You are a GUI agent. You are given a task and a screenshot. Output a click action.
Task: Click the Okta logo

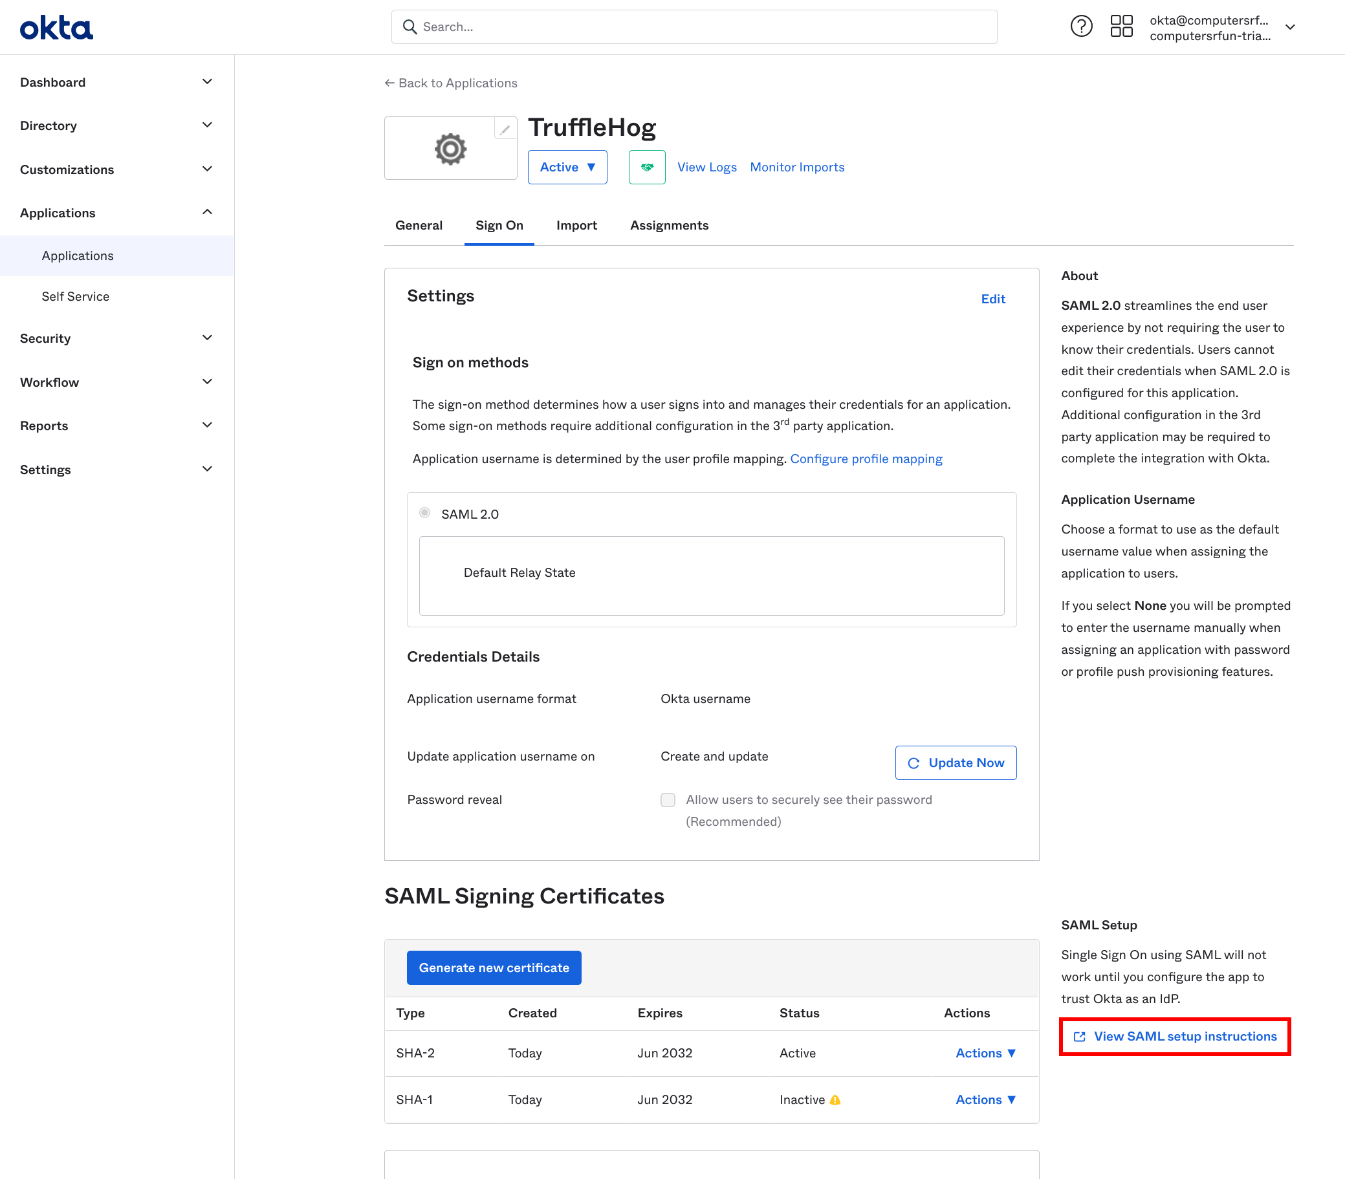click(56, 27)
